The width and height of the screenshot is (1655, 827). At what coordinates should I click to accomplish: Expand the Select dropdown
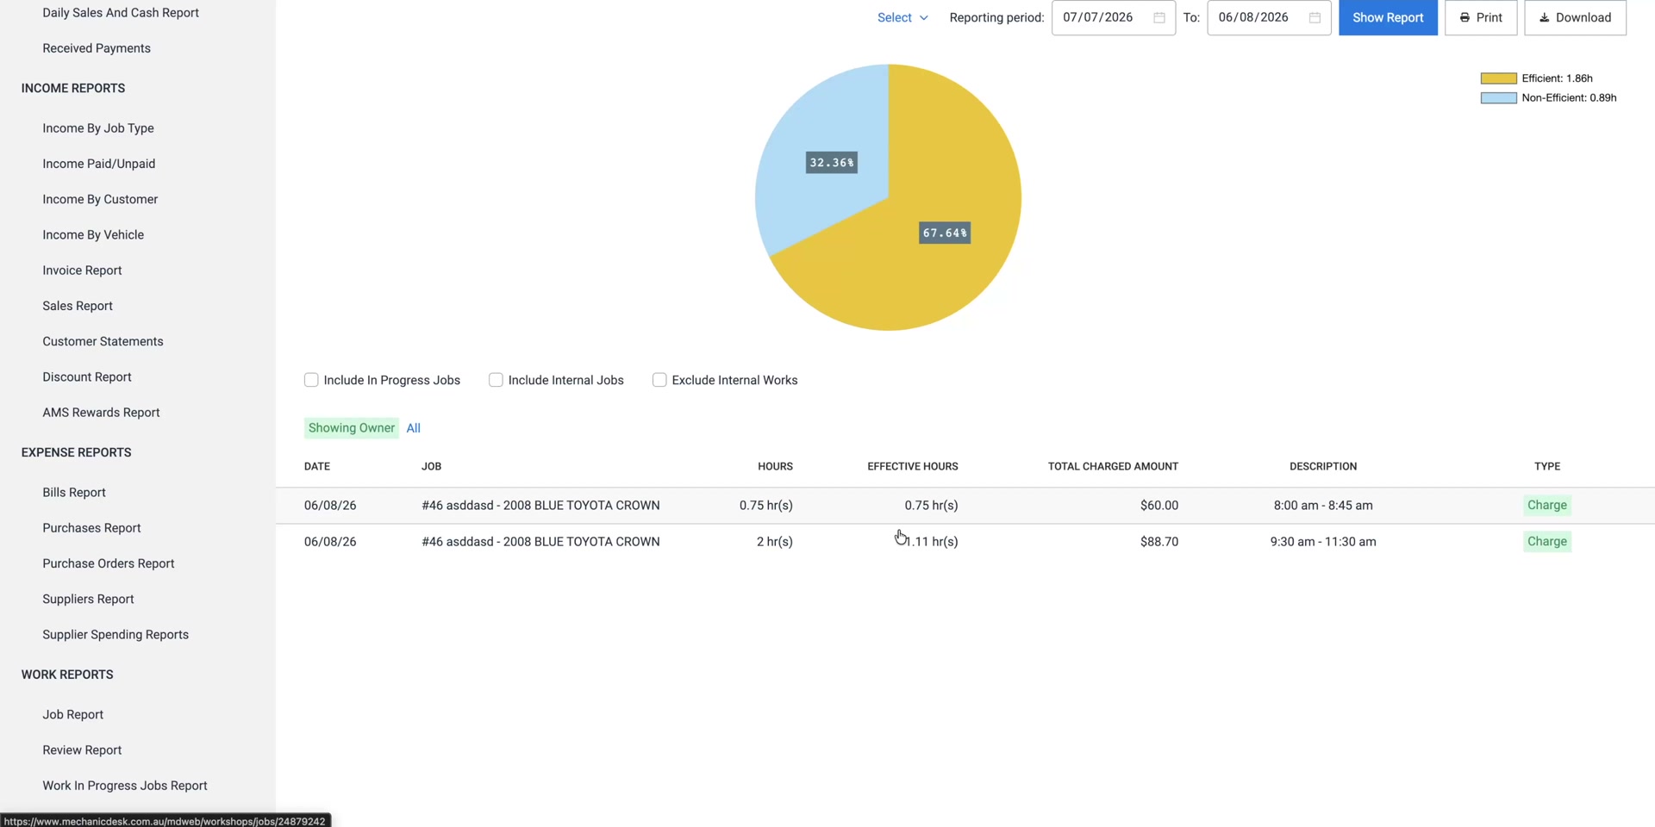pos(902,17)
